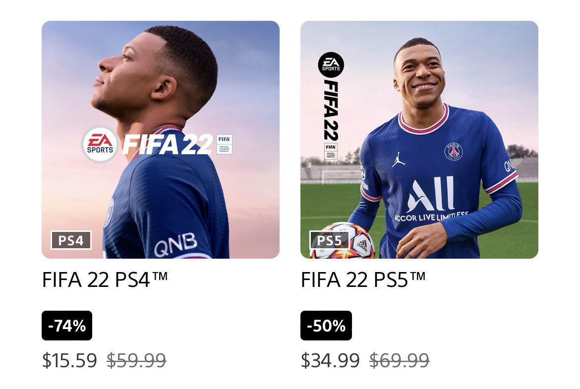Click the FIFA official license badge on PS4 cover

[x=224, y=144]
